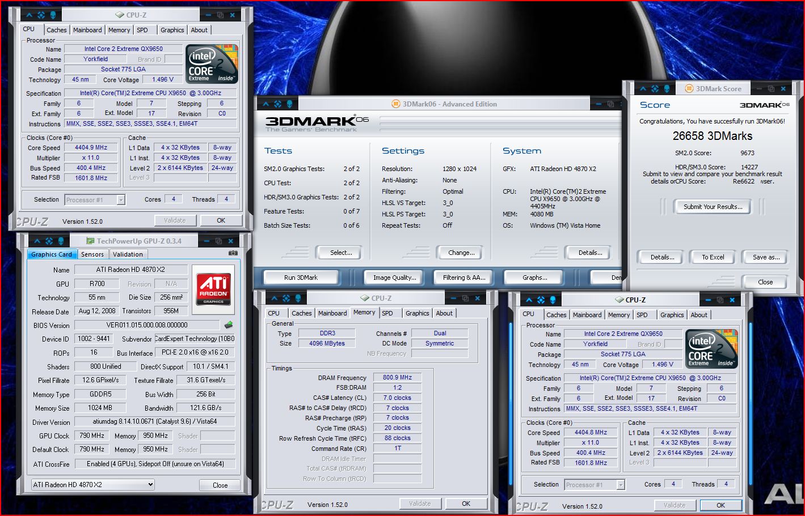805x516 pixels.
Task: Click the alien head icon in CPU-Z Memory window title bar
Action: point(299,298)
